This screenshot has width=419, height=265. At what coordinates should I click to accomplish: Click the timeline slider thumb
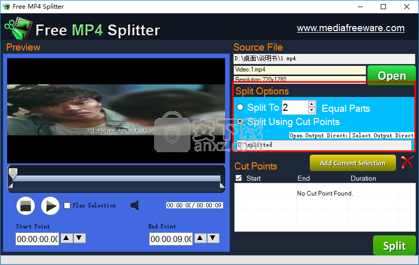point(13,173)
